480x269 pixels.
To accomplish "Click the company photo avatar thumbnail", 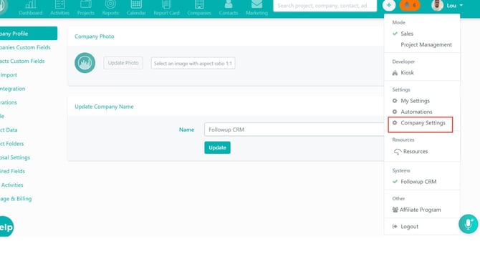I will 85,63.
